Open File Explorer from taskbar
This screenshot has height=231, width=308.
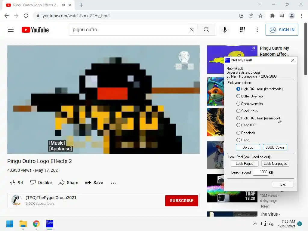(23, 224)
